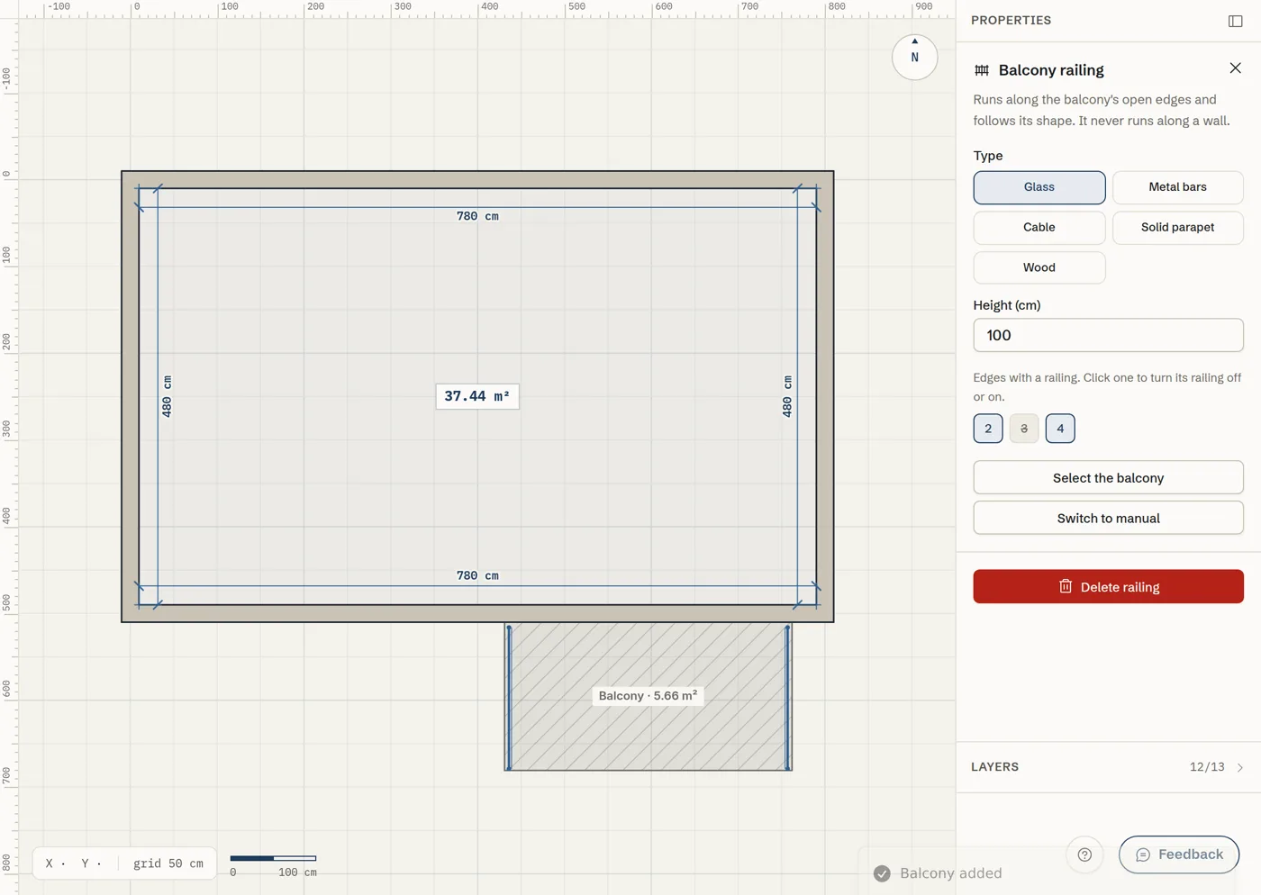1261x895 pixels.
Task: Collapse the Properties panel with the sidebar icon
Action: pyautogui.click(x=1235, y=21)
